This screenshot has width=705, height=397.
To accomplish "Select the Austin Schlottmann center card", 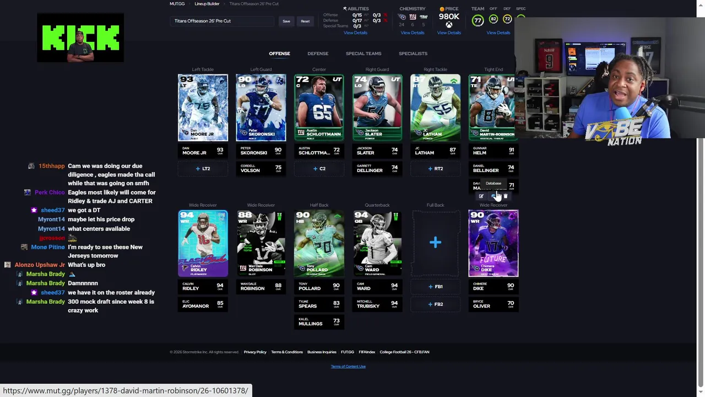I will tap(319, 108).
